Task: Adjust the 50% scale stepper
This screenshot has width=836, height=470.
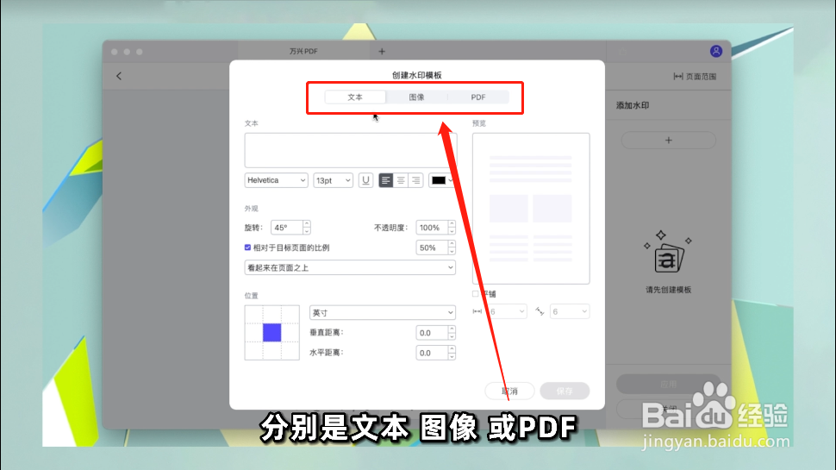Action: coord(452,248)
